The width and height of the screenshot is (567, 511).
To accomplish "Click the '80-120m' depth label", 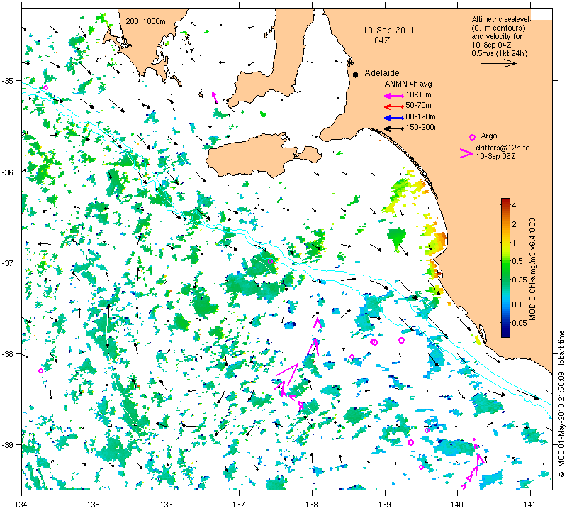I will 420,116.
